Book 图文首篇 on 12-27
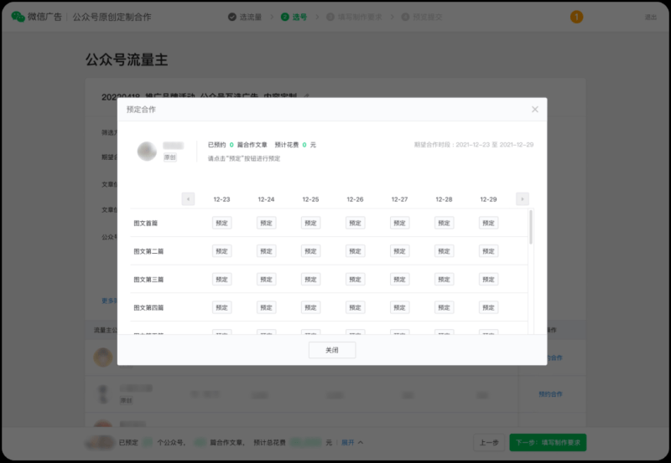This screenshot has height=463, width=671. tap(400, 223)
